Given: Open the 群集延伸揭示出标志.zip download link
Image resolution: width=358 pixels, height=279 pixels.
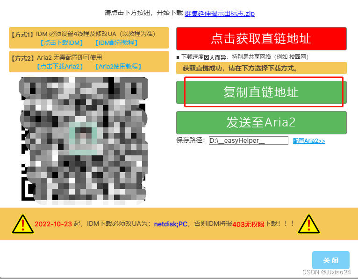Looking at the screenshot, I should (219, 14).
